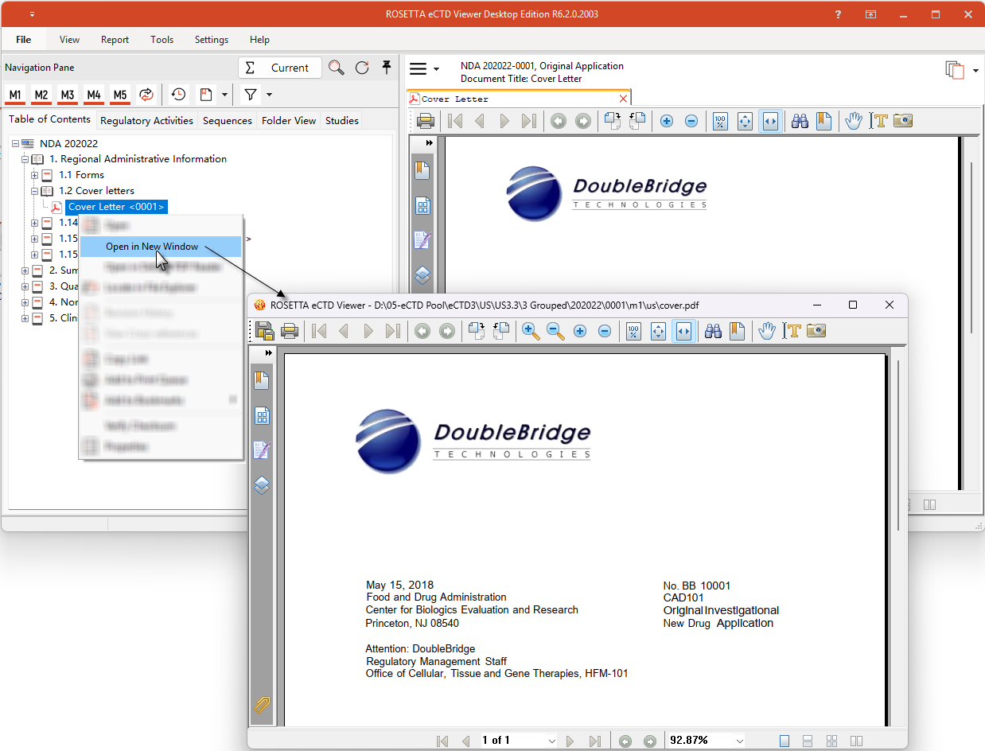This screenshot has width=985, height=751.
Task: Select Cover Letter <0001> tree item
Action: pos(116,207)
